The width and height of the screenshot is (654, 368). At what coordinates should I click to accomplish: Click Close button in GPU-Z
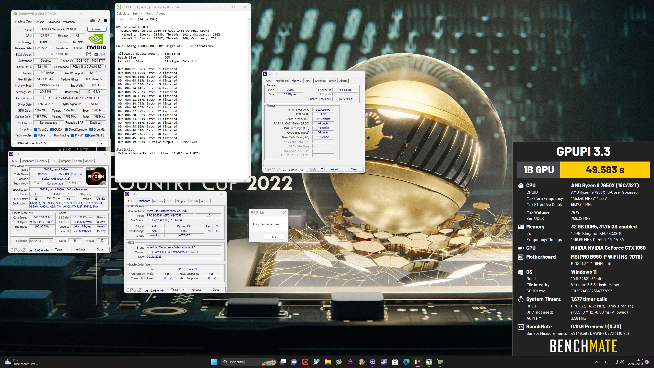tap(99, 143)
